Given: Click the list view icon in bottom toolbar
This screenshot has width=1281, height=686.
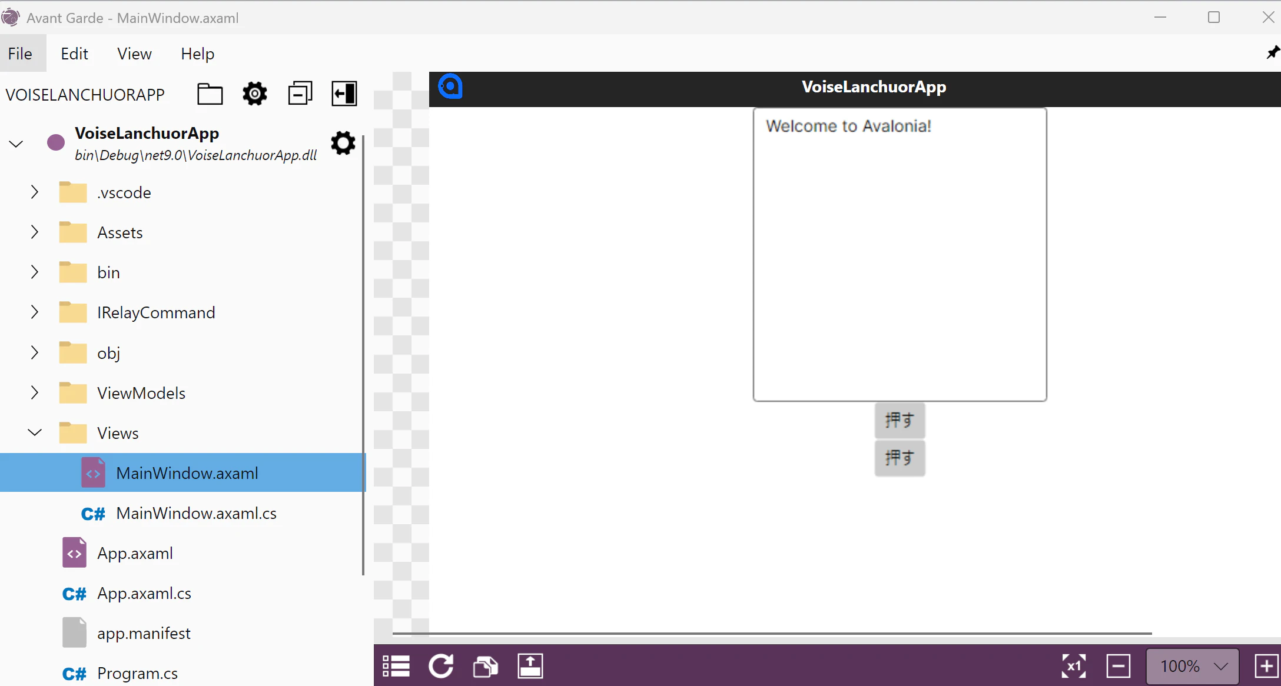Looking at the screenshot, I should coord(396,666).
